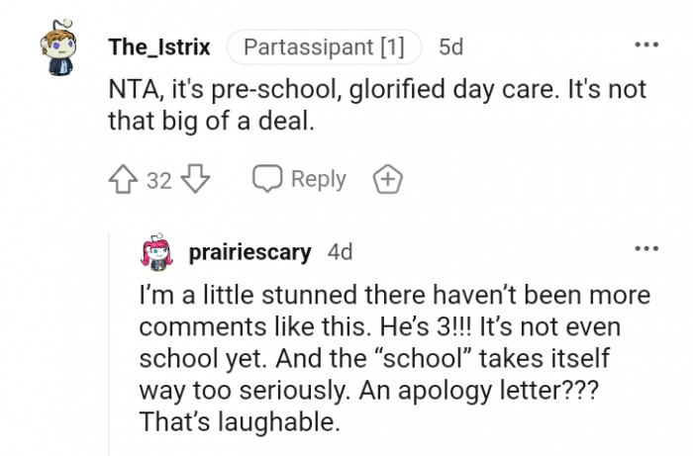The height and width of the screenshot is (456, 693).
Task: Open The_Istrix's user profile link
Action: tap(158, 46)
